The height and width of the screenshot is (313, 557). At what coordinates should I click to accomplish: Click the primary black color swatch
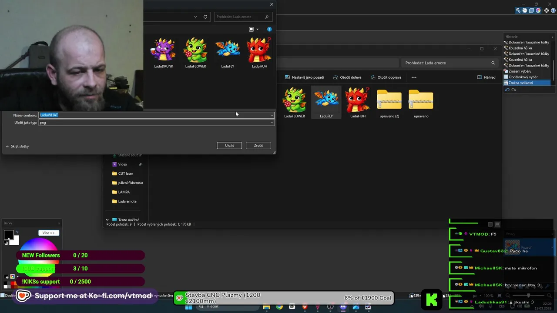click(8, 235)
